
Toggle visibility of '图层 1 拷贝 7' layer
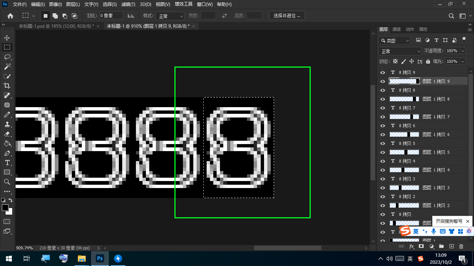383,117
